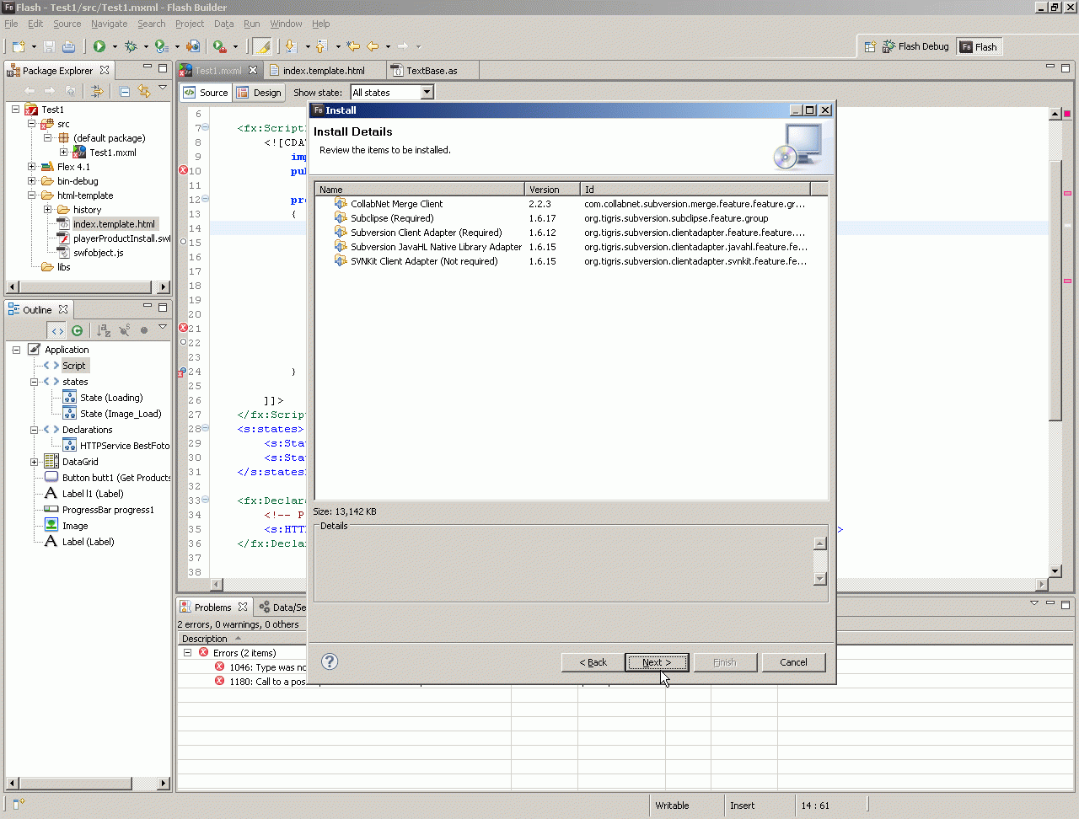Close the Outline view
Viewport: 1079px width, 819px height.
click(x=63, y=309)
